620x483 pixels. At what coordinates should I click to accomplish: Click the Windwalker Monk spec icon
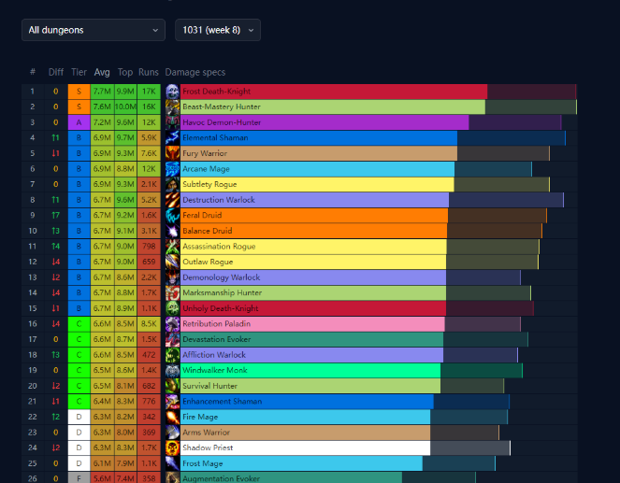coord(173,370)
